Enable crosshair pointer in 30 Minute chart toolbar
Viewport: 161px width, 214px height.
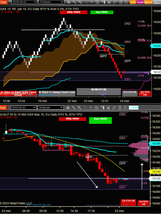91,108
